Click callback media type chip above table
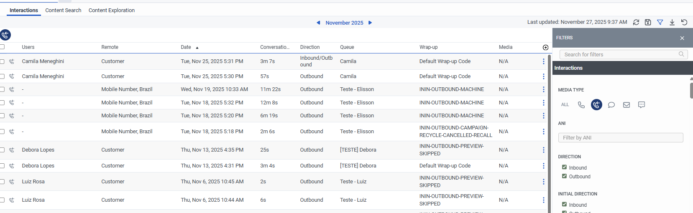693x213 pixels. pyautogui.click(x=5, y=35)
